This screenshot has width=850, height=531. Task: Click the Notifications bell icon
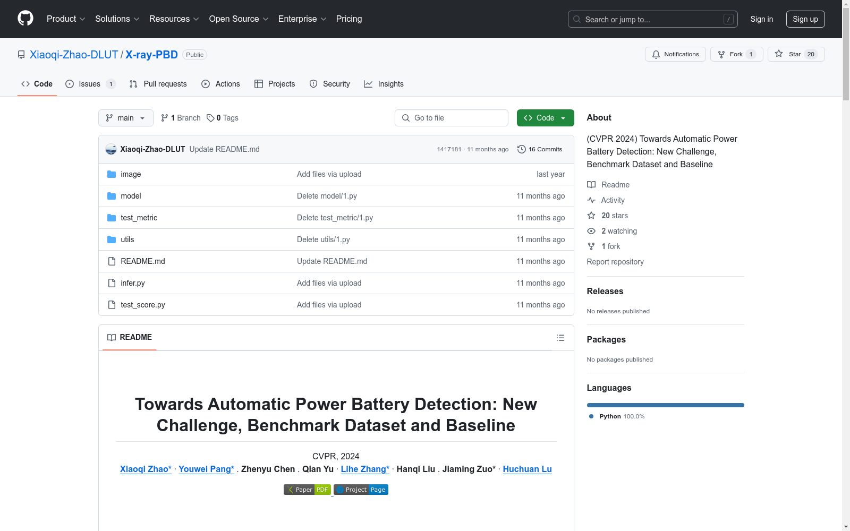pos(656,54)
